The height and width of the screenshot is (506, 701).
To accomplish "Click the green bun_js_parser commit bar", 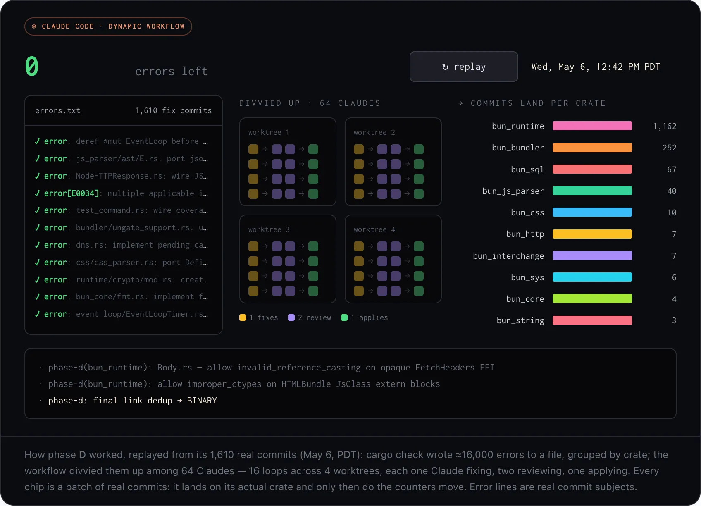I will [x=592, y=191].
